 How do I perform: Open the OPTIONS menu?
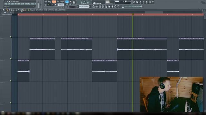click(27, 4)
